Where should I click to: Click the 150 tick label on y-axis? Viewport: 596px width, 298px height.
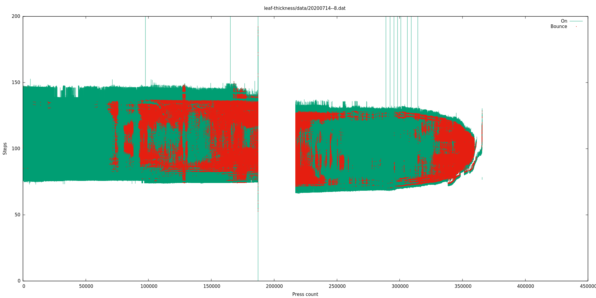16,83
